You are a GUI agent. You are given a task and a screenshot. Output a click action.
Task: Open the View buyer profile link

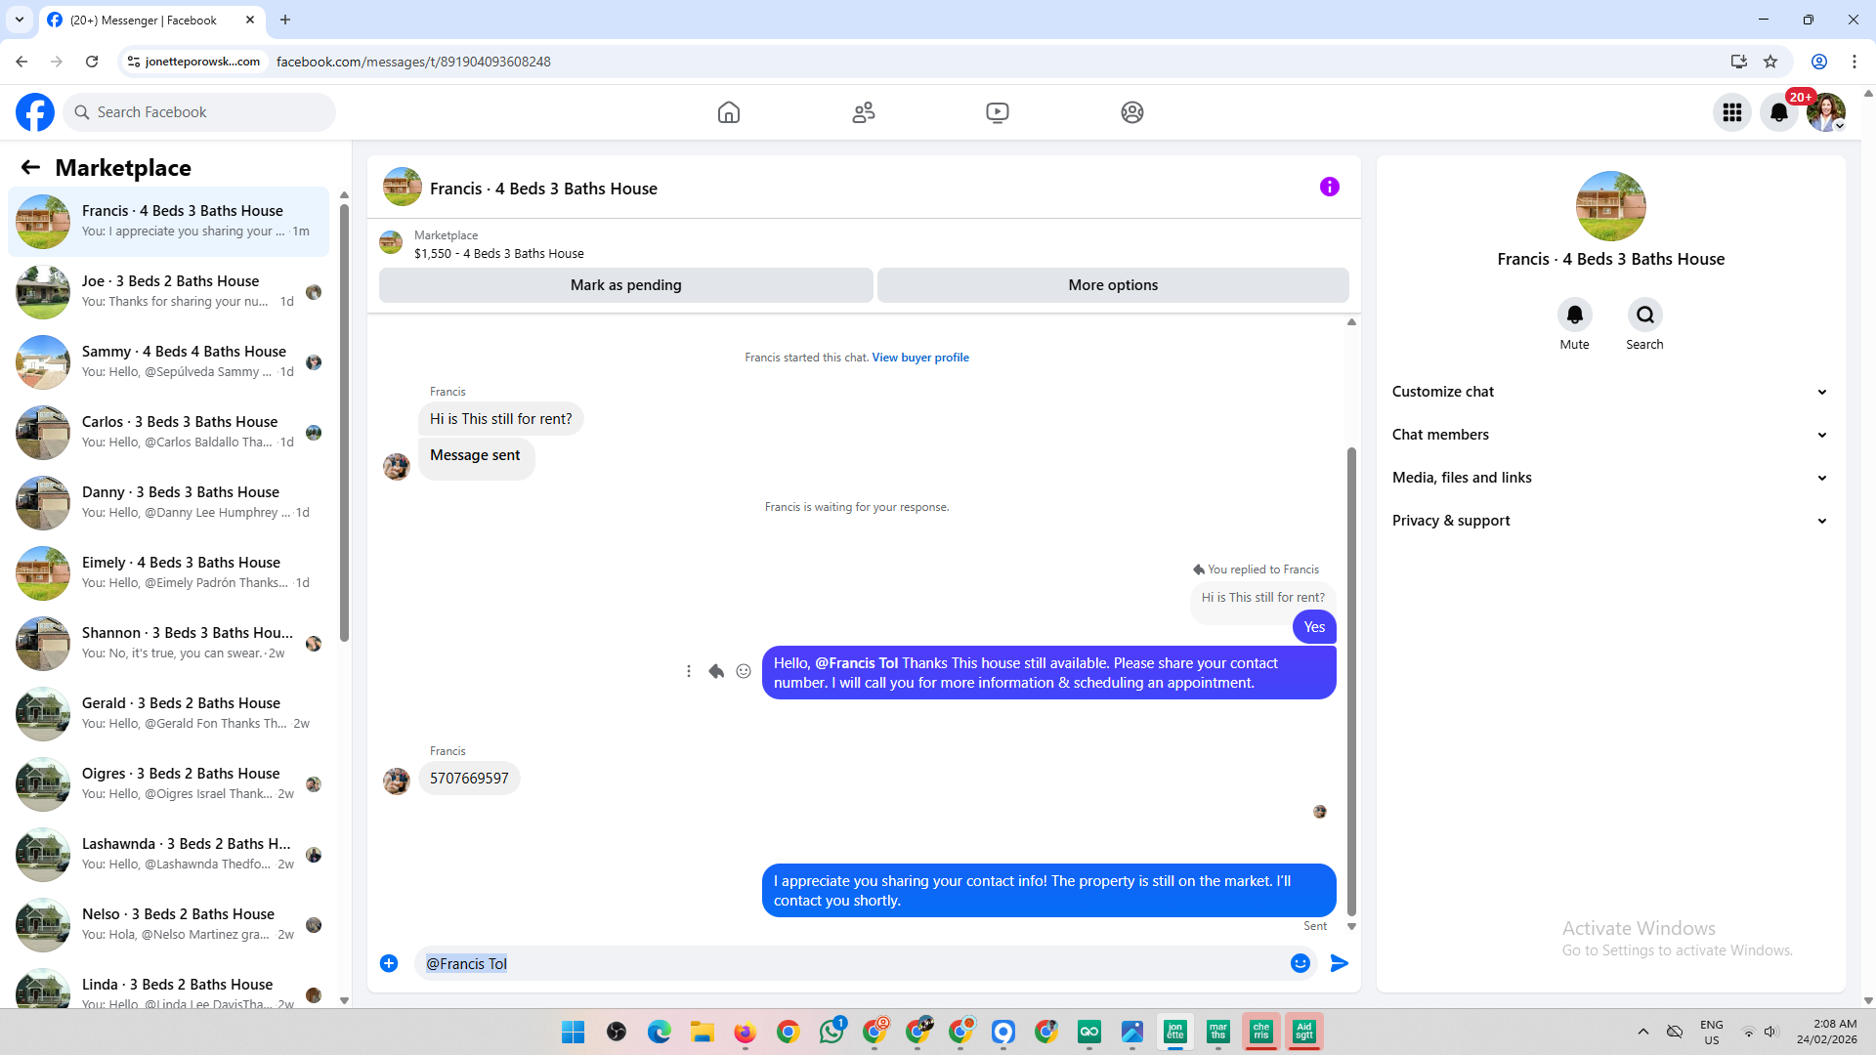pyautogui.click(x=919, y=358)
